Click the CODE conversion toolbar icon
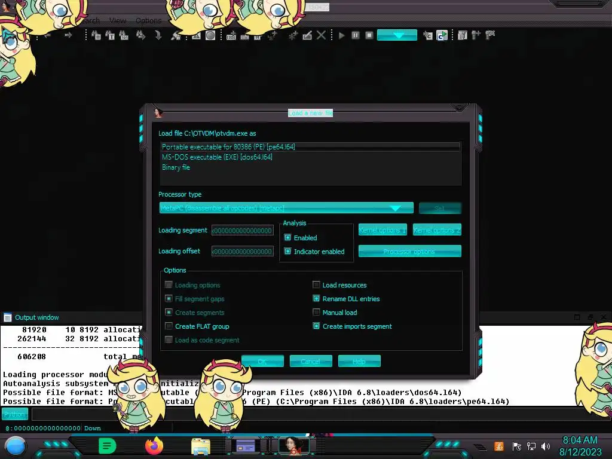Image resolution: width=612 pixels, height=459 pixels. (x=231, y=35)
